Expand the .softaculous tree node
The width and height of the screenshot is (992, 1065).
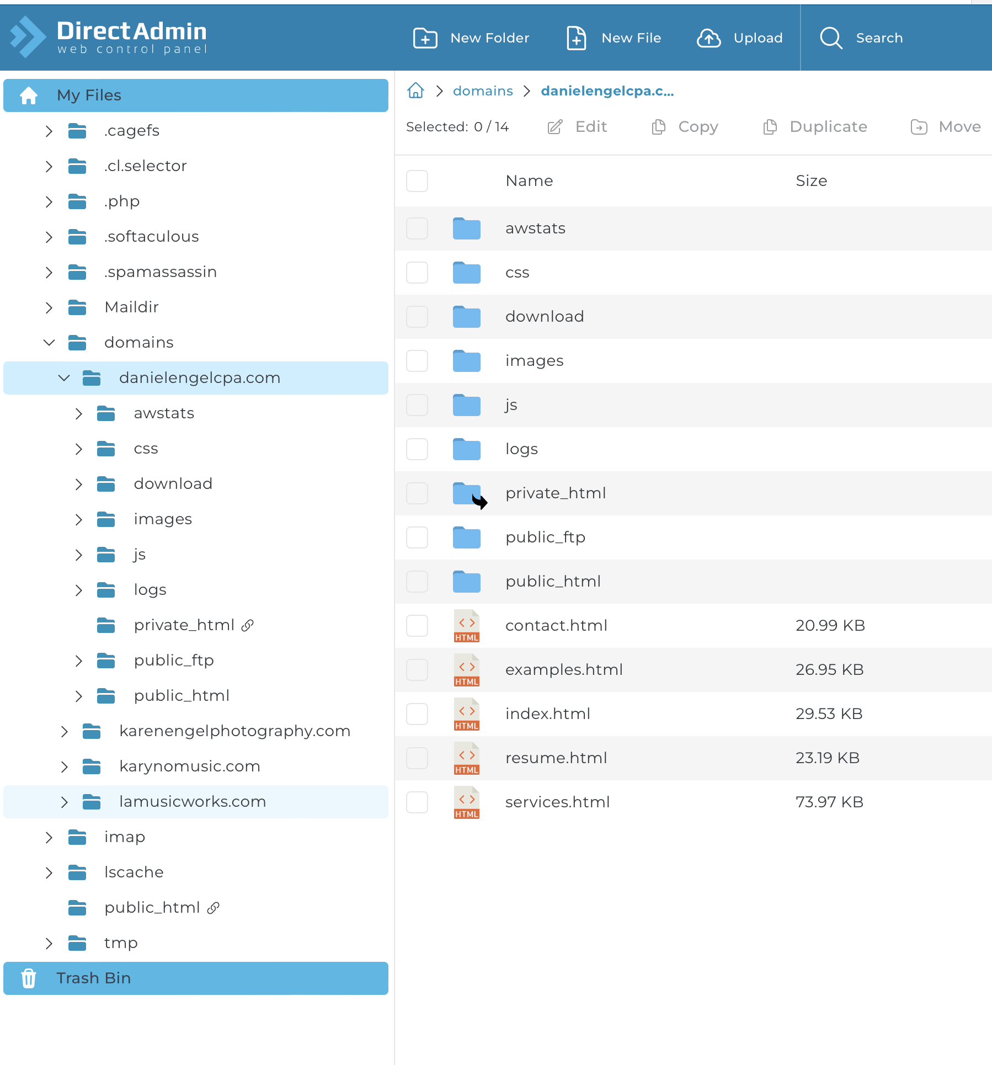coord(49,237)
